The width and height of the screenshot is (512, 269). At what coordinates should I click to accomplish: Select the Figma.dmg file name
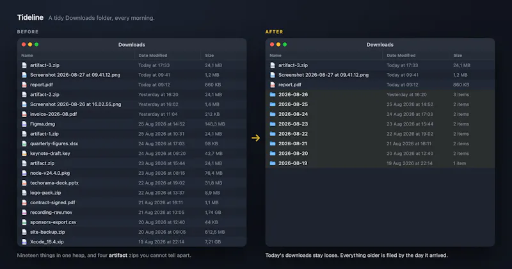42,124
